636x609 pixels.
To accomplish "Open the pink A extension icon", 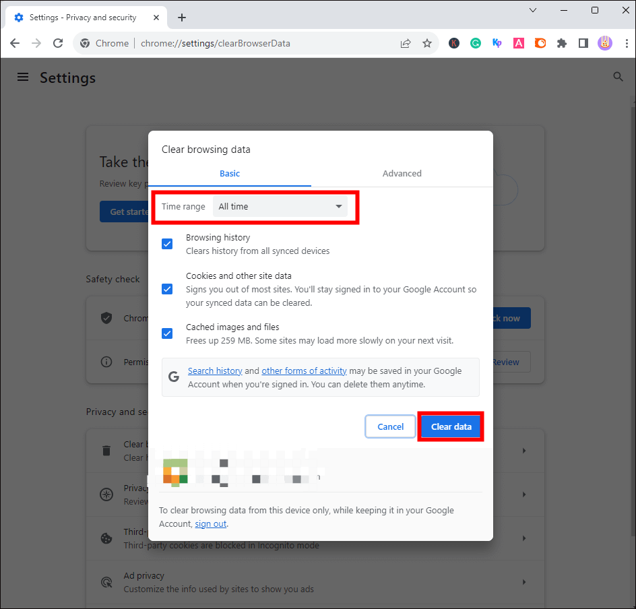I will pos(518,43).
